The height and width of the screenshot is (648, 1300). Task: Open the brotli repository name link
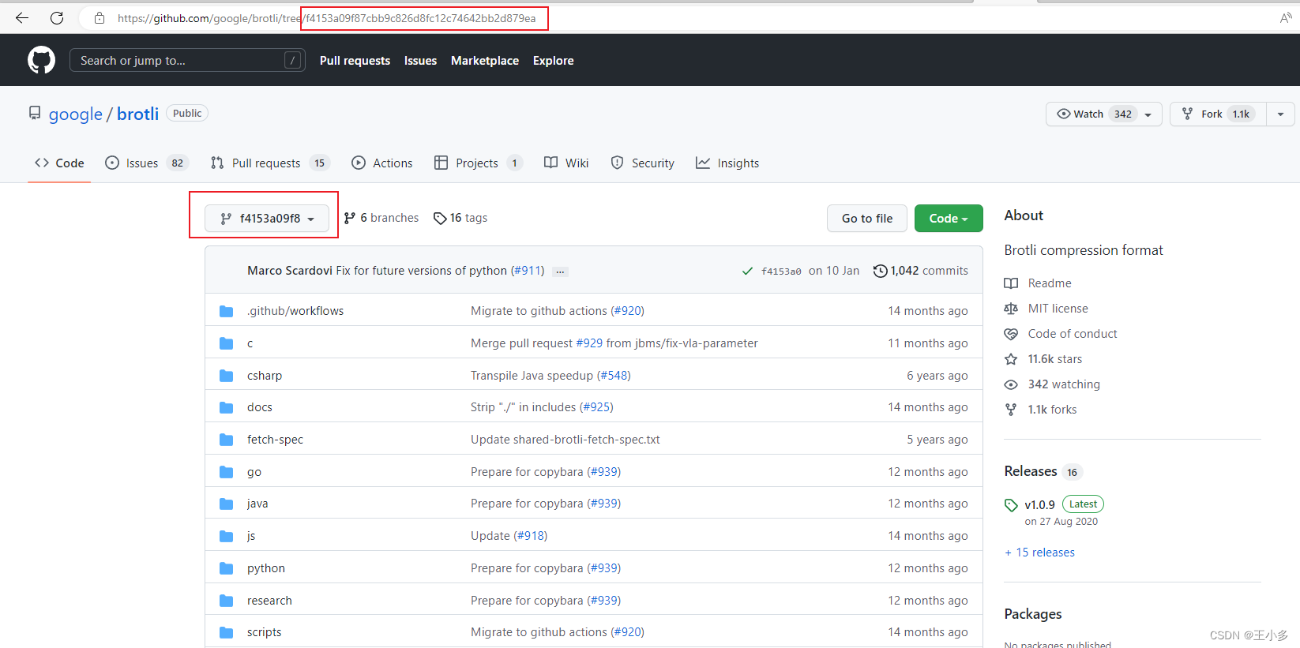(x=137, y=114)
